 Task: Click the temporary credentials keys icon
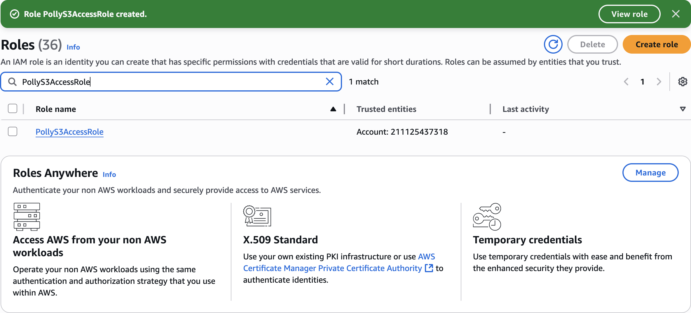point(487,217)
